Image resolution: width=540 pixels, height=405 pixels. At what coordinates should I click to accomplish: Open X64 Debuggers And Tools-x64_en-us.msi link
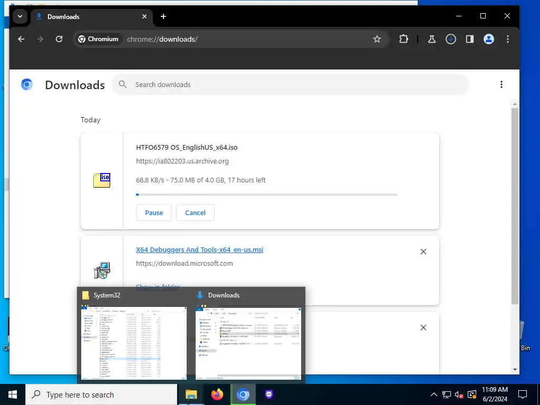pos(200,249)
